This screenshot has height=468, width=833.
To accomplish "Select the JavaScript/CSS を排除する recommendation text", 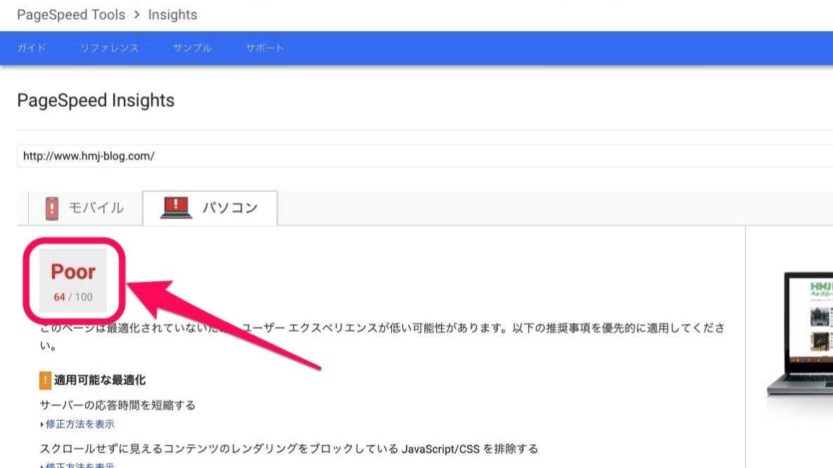I will click(289, 449).
